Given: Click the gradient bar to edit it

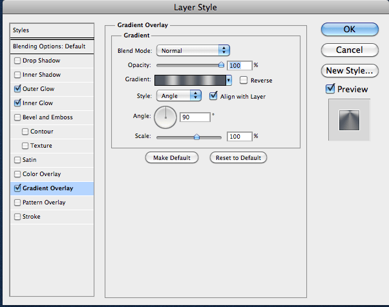Looking at the screenshot, I should [190, 81].
